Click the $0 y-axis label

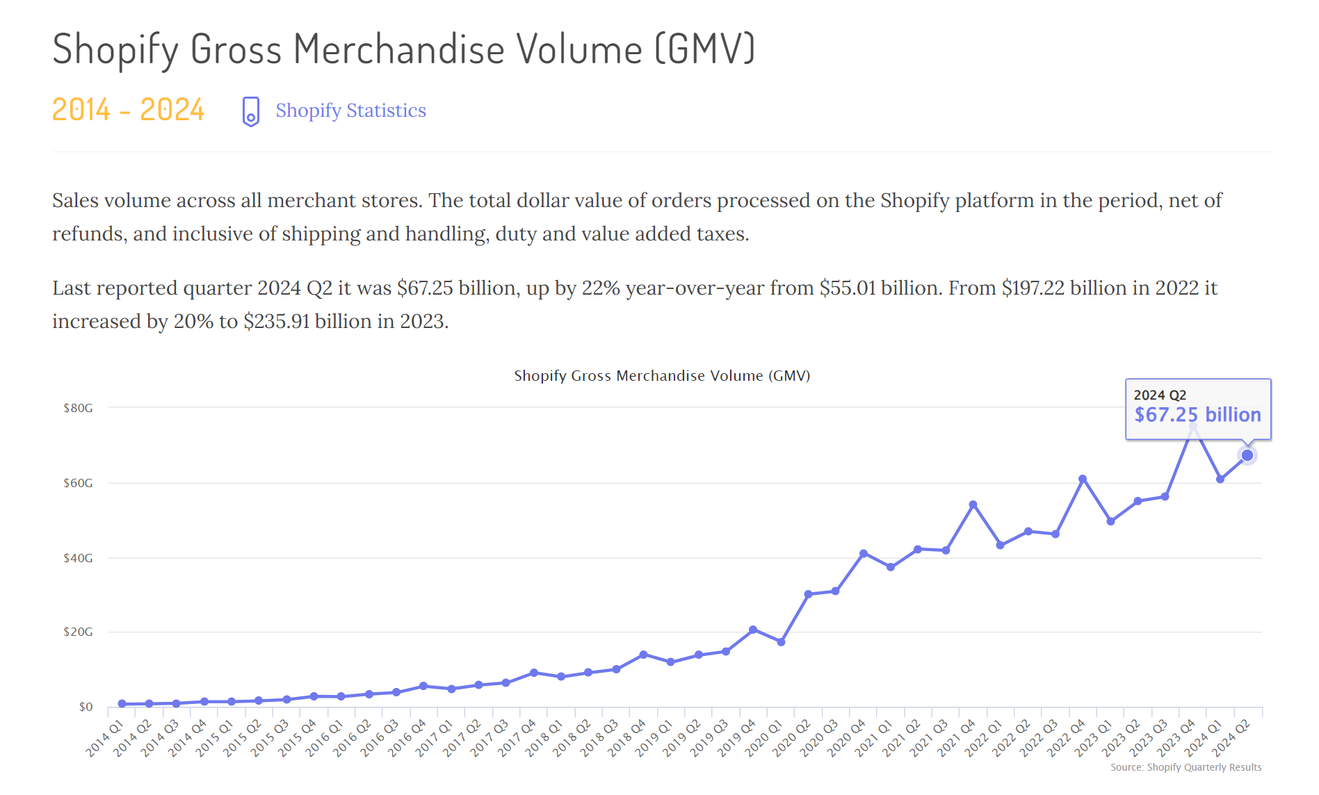86,707
